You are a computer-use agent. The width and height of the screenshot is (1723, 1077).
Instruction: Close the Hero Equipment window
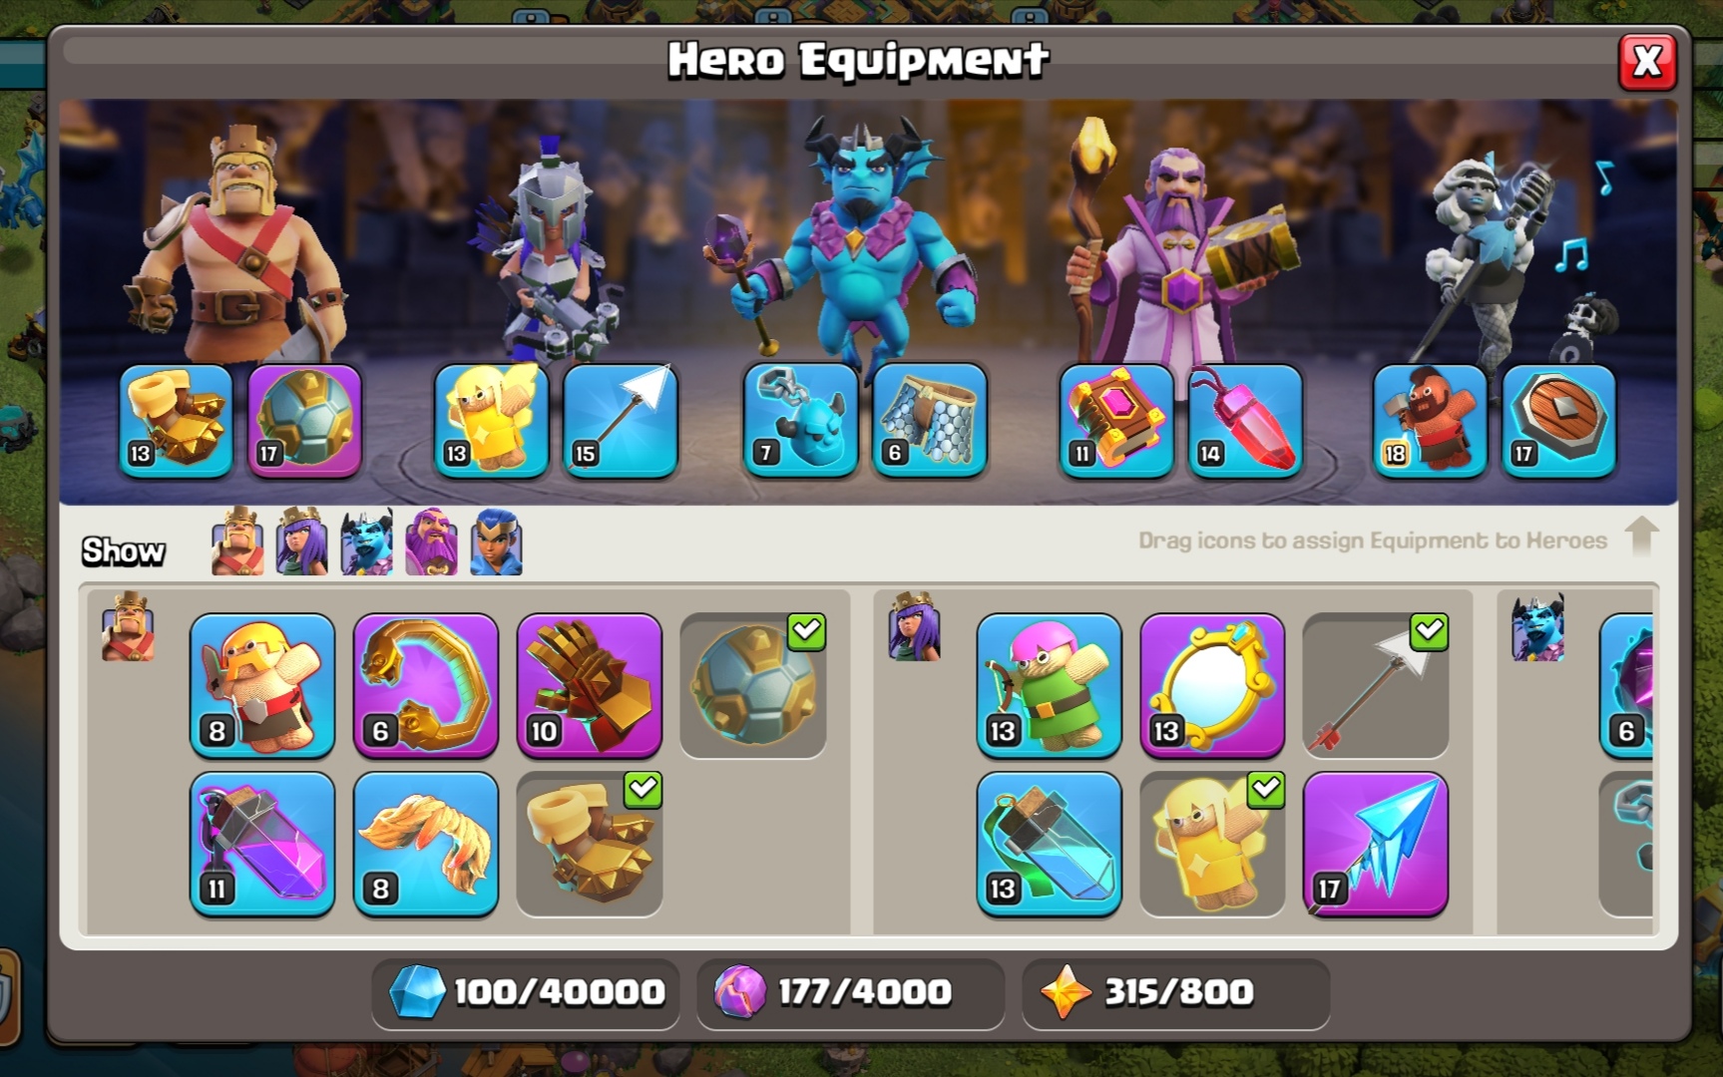coord(1647,62)
